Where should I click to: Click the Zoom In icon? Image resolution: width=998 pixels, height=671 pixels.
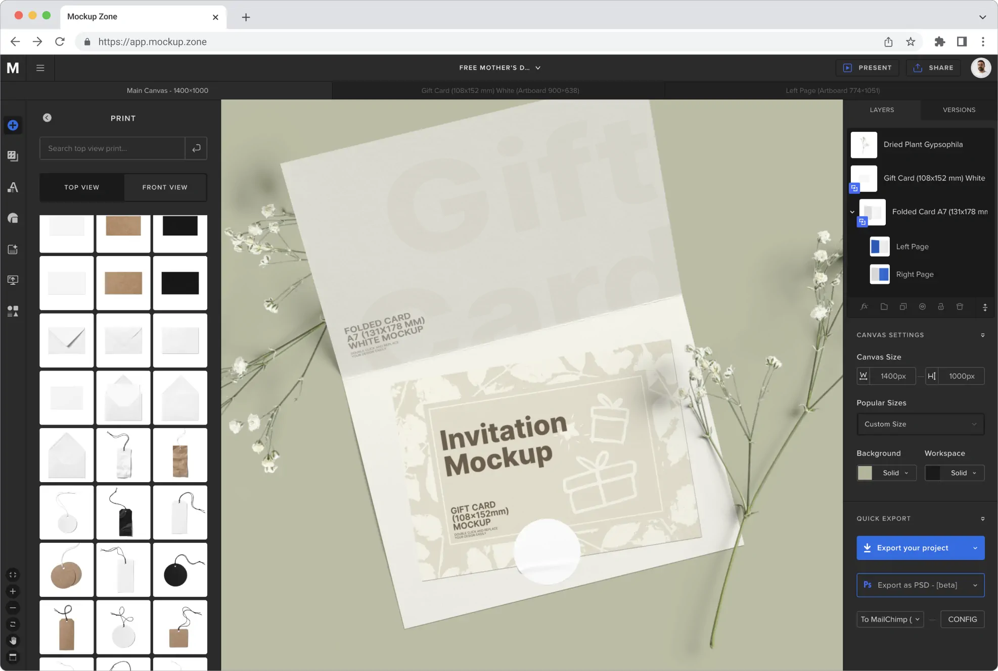click(x=13, y=591)
